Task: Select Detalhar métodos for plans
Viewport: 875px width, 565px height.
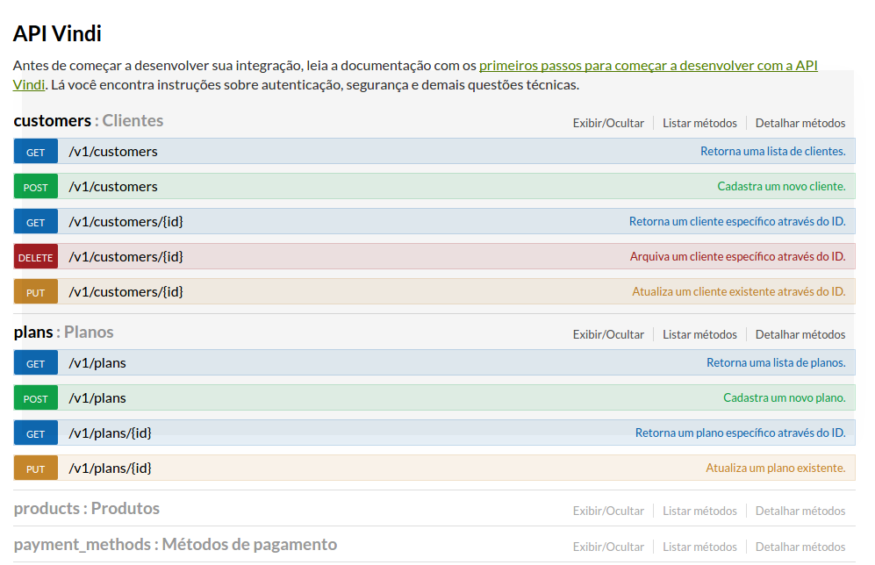Action: click(800, 334)
